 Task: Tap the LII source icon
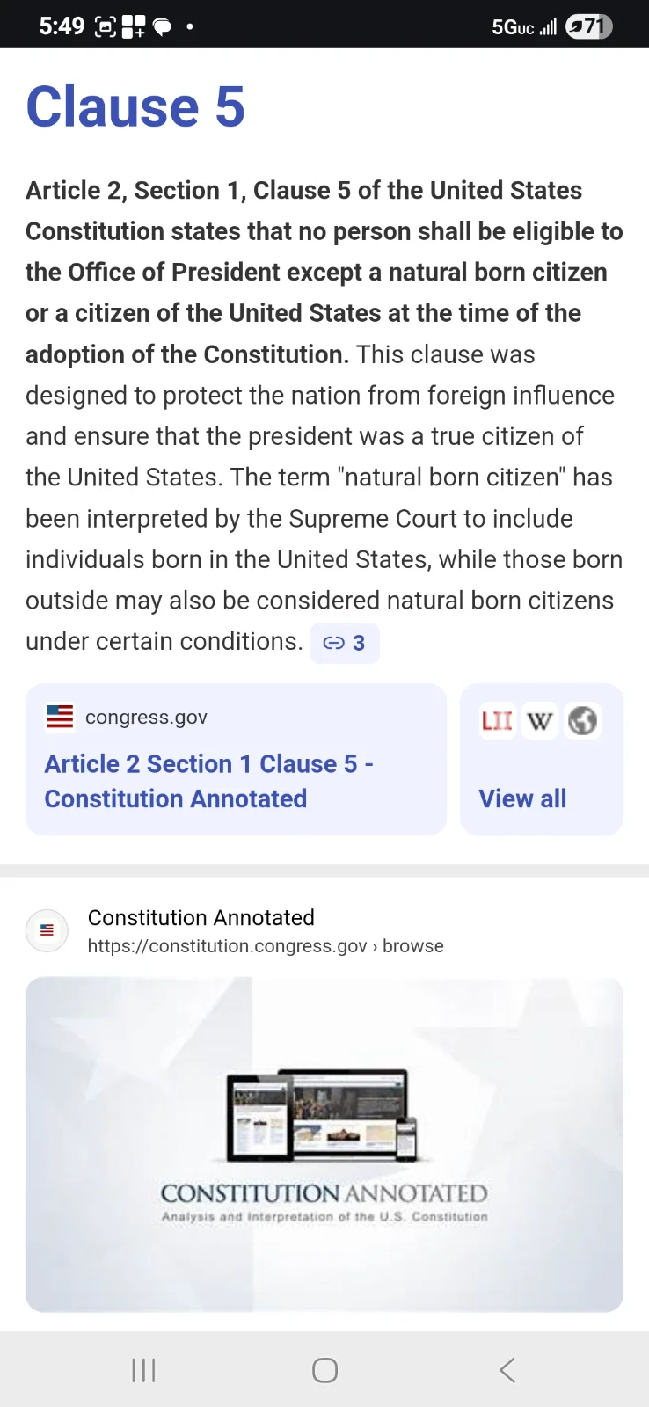(497, 721)
